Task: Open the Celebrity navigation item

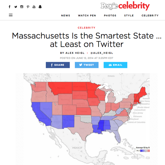Action: point(150,16)
